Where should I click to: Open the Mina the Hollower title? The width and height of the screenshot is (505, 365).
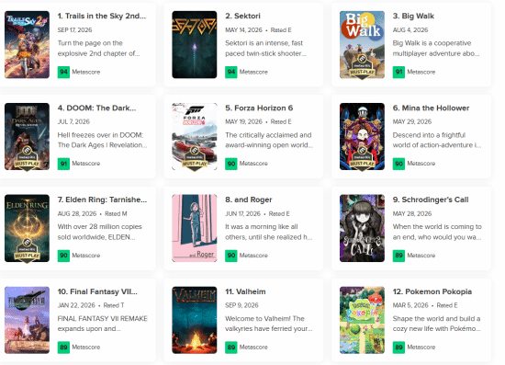(431, 108)
